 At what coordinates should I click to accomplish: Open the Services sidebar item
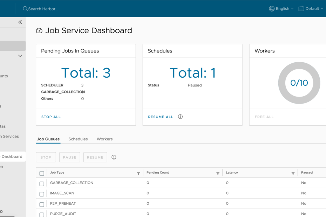tap(9, 136)
